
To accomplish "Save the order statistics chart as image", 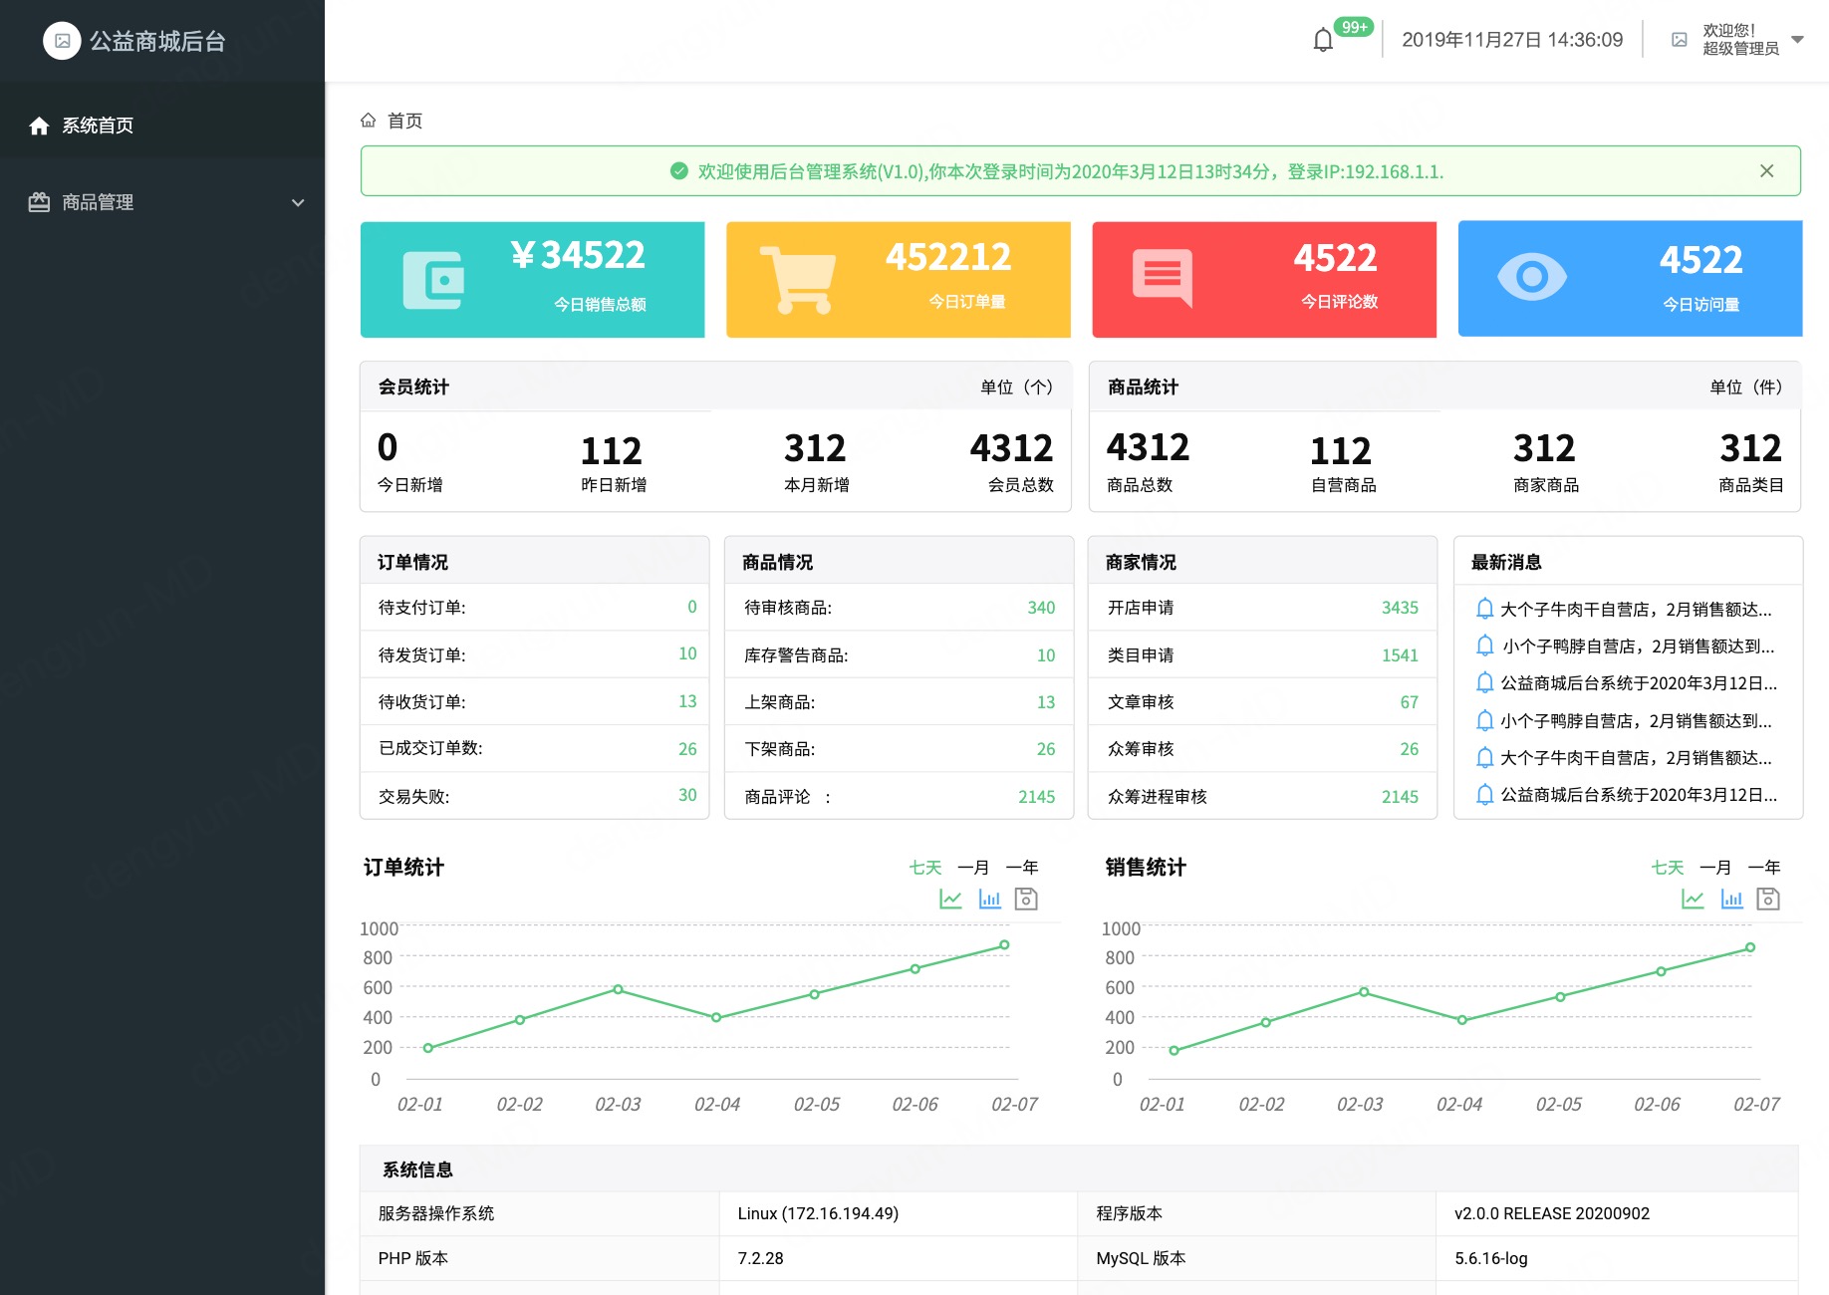I will click(1026, 900).
